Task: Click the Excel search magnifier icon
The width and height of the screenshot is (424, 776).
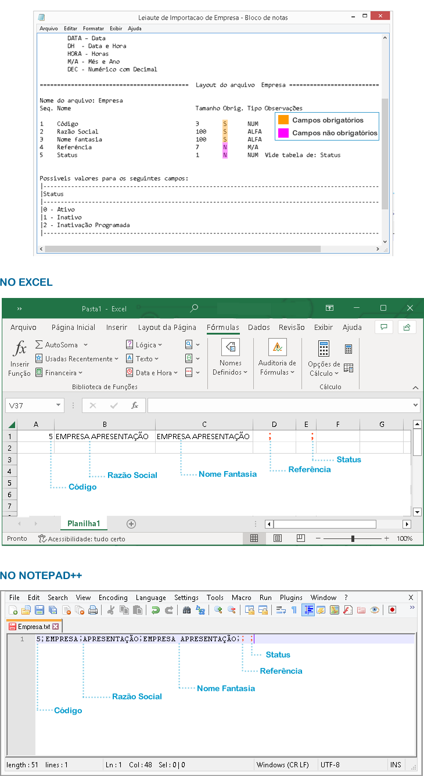Action: click(194, 308)
